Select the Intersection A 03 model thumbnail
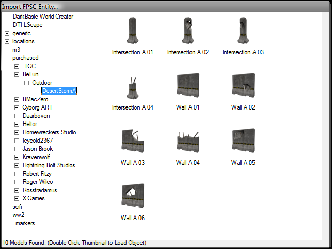 coord(243,30)
